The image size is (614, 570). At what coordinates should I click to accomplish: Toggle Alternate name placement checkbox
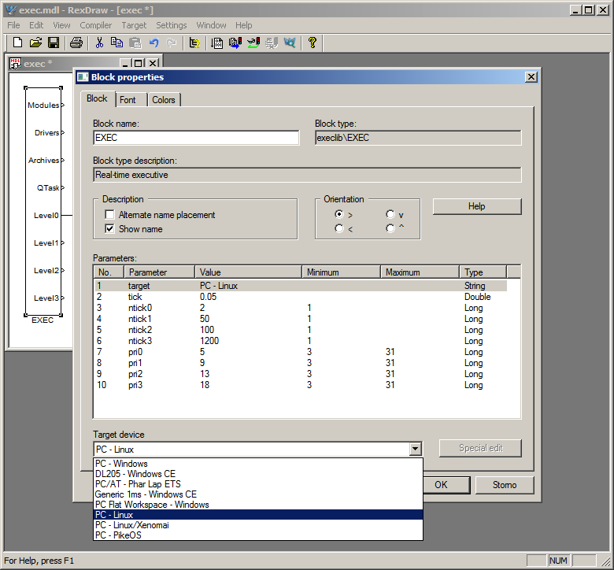pyautogui.click(x=109, y=215)
